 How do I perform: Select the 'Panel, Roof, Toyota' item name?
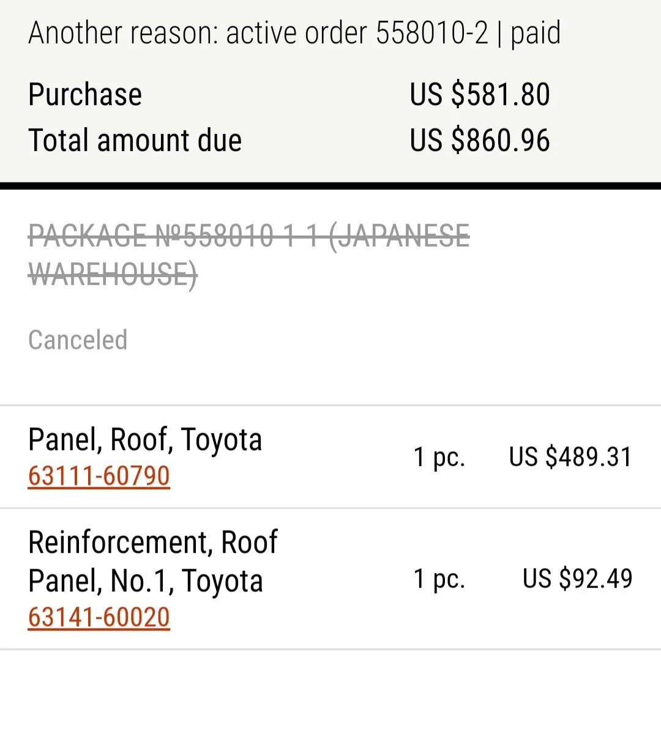(145, 439)
